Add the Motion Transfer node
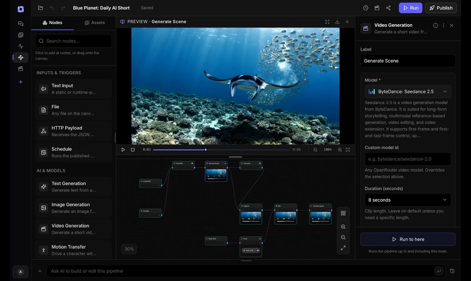 pos(74,250)
